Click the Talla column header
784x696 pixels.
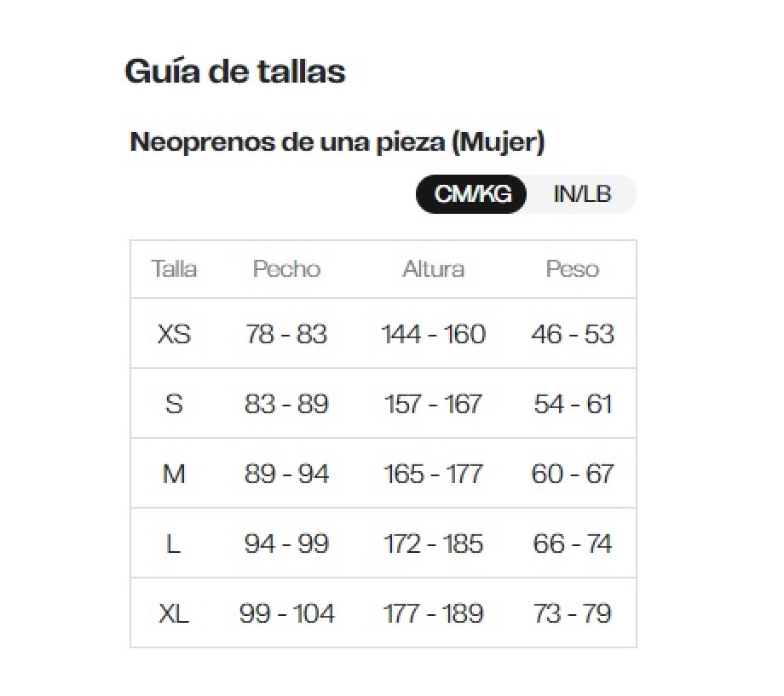tap(174, 269)
